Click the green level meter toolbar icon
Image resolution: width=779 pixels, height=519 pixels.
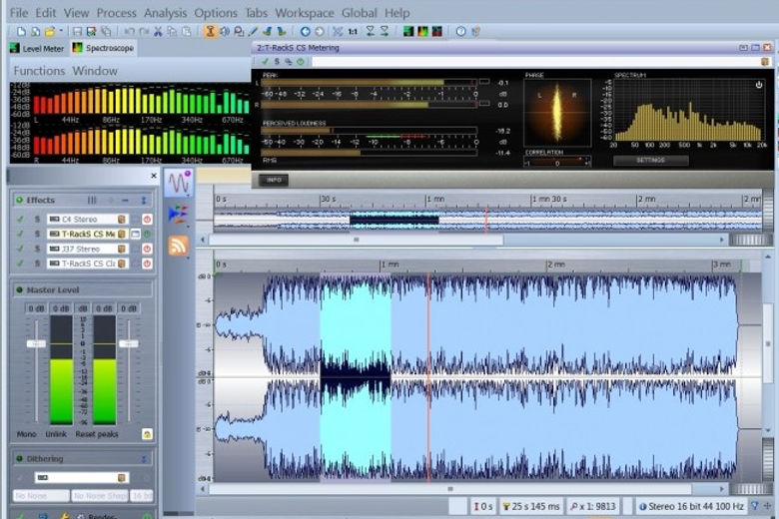tap(408, 31)
